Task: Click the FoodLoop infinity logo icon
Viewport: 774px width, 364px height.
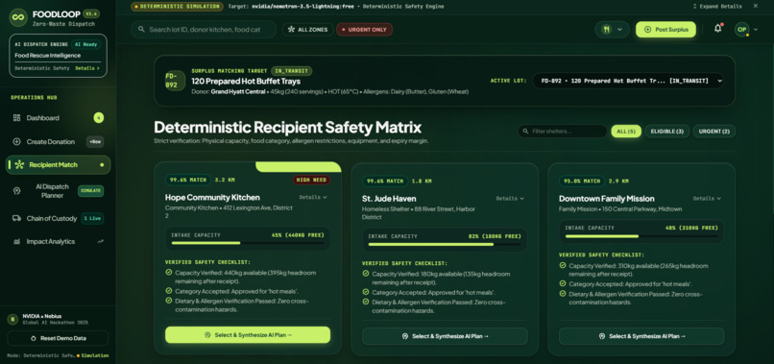Action: 18,17
